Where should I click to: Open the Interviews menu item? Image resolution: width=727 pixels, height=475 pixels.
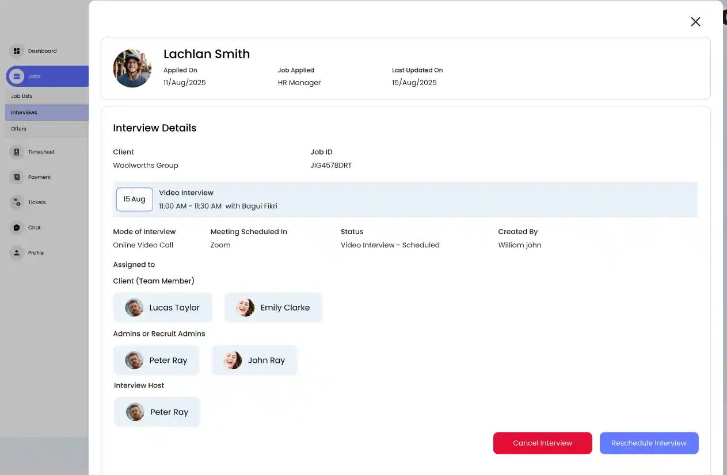point(24,112)
